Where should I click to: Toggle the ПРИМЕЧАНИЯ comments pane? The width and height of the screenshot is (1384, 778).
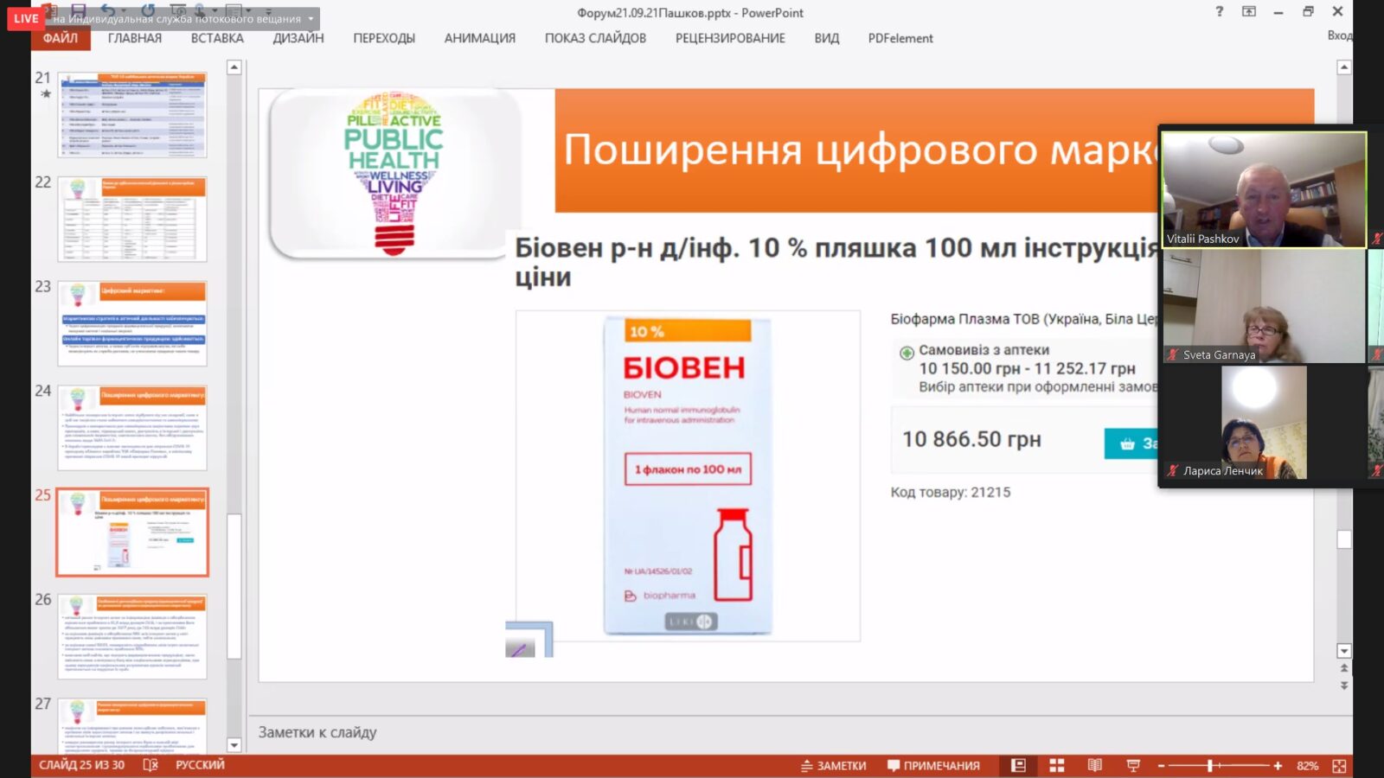[933, 766]
